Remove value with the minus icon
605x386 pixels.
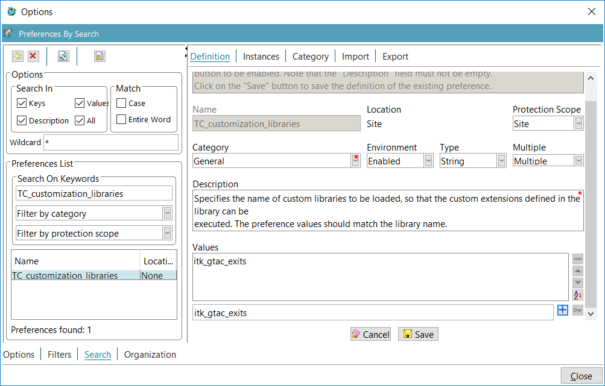(x=578, y=259)
